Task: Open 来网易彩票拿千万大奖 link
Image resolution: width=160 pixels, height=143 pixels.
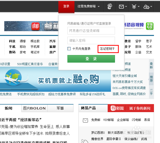Action: [128, 82]
